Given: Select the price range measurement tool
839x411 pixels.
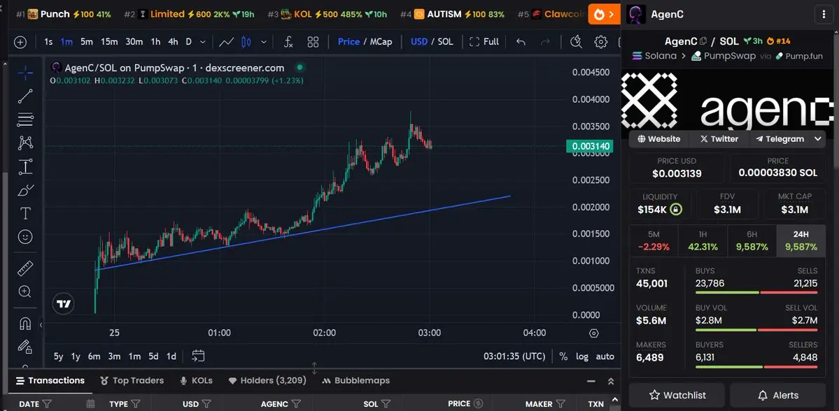Looking at the screenshot, I should [25, 167].
